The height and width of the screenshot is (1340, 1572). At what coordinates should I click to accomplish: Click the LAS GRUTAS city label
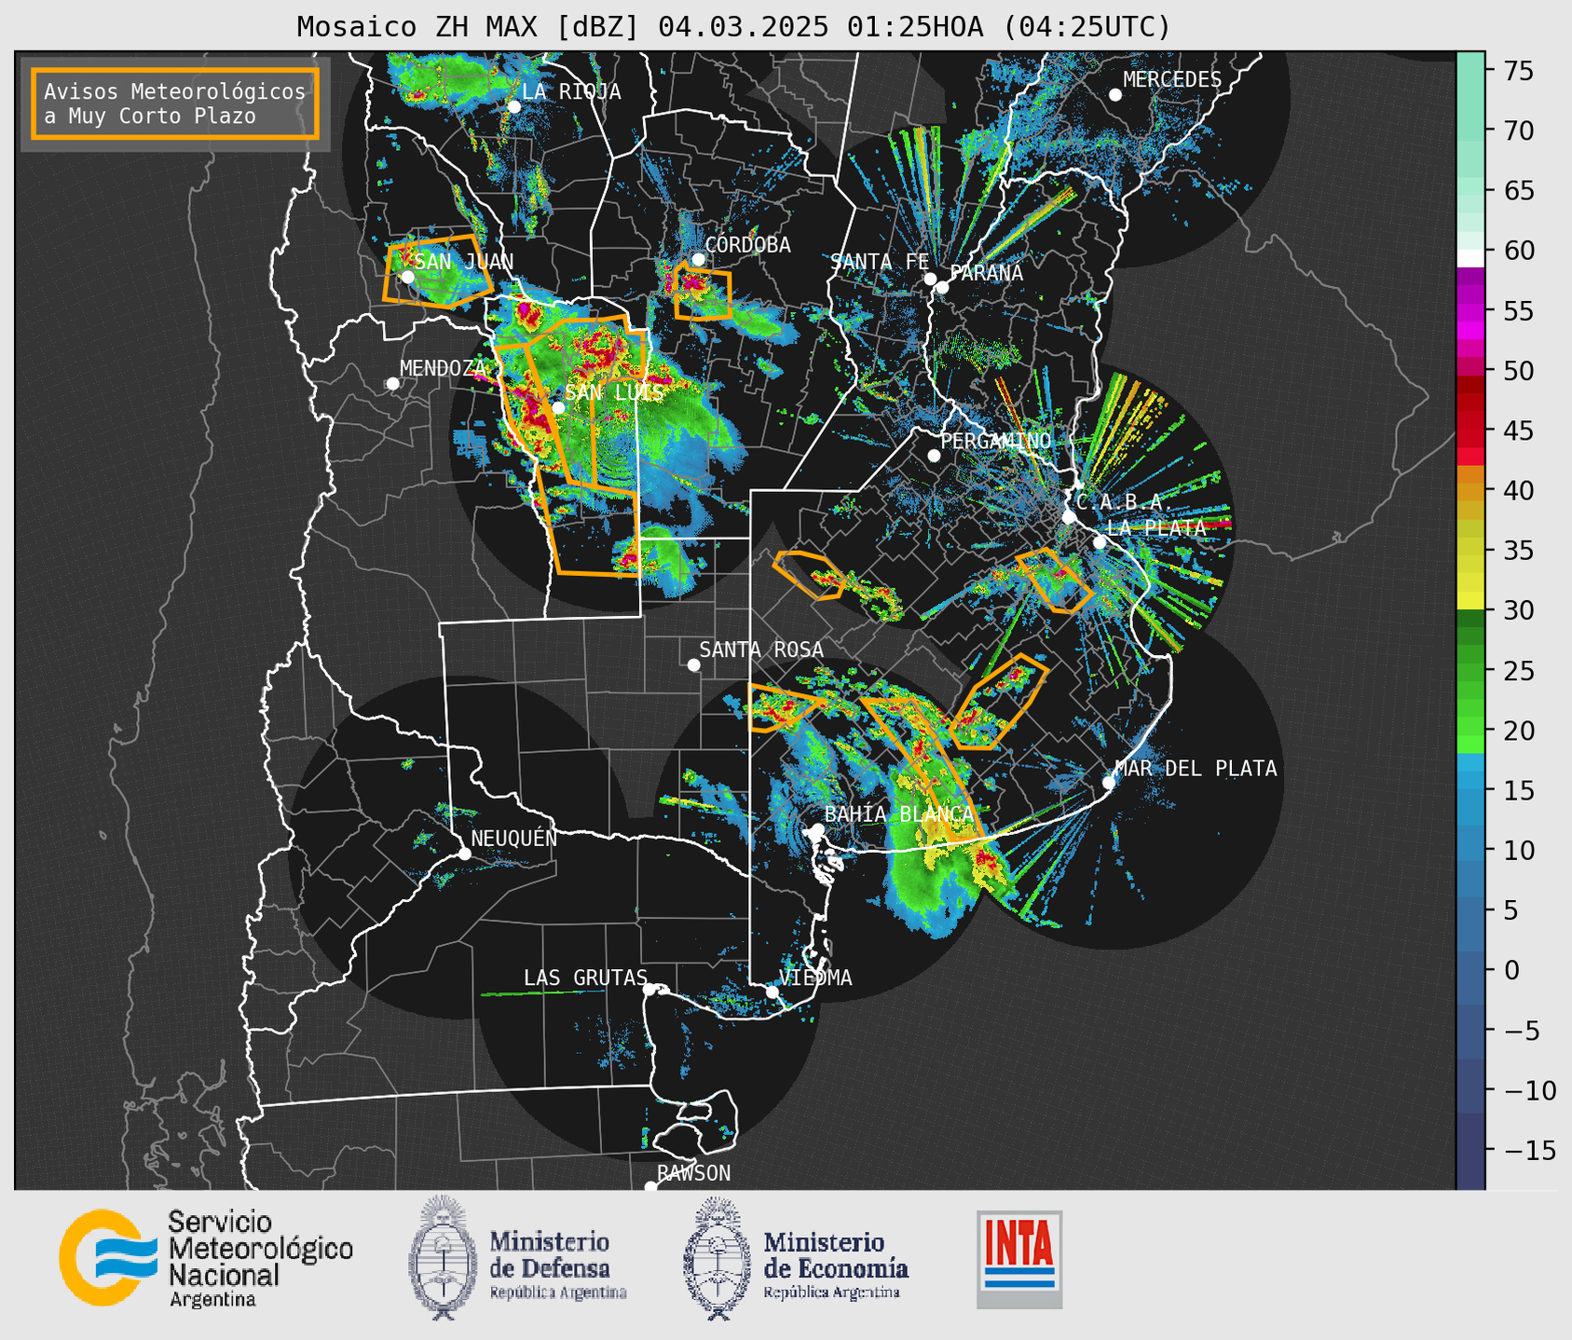coord(585,978)
